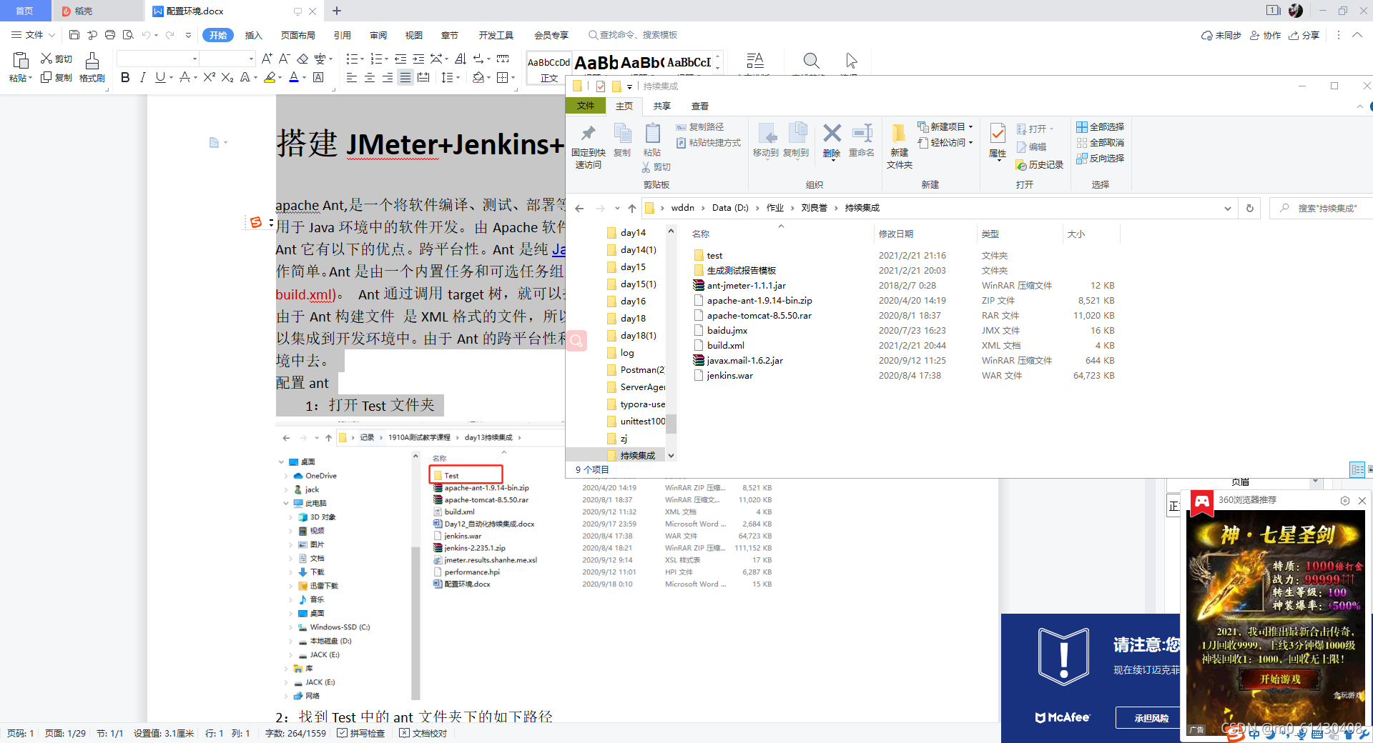Viewport: 1373px width, 743px height.
Task: Click Properties (属性) in Explorer ribbon
Action: pos(998,141)
